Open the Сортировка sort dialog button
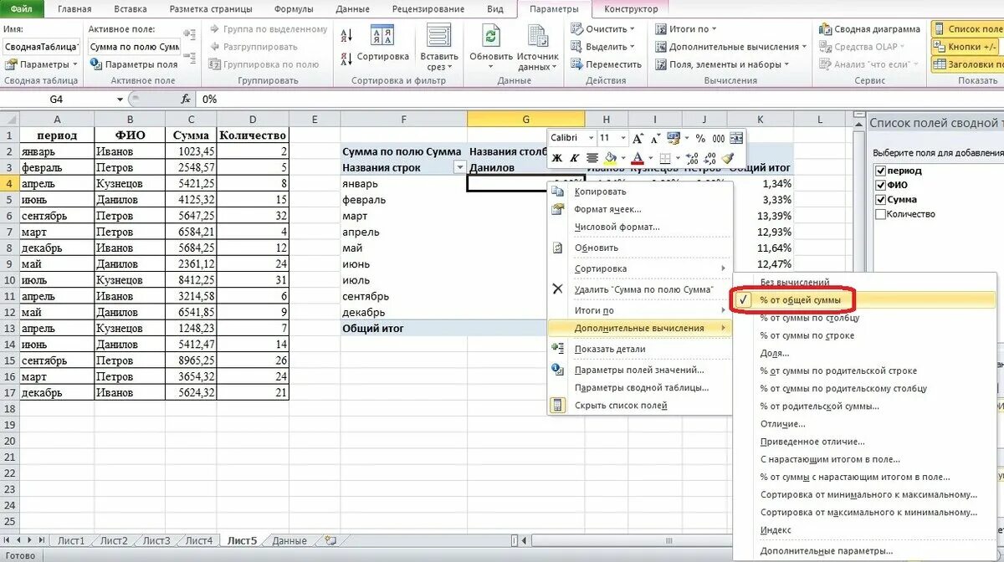The width and height of the screenshot is (1004, 562). pyautogui.click(x=382, y=44)
